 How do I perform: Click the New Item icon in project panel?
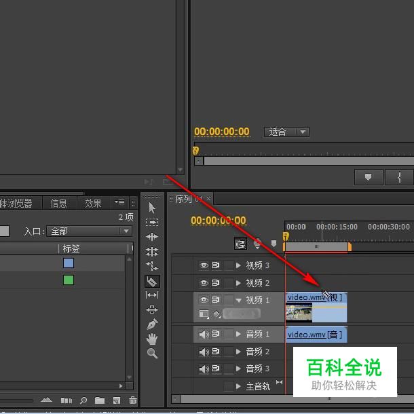tap(117, 400)
